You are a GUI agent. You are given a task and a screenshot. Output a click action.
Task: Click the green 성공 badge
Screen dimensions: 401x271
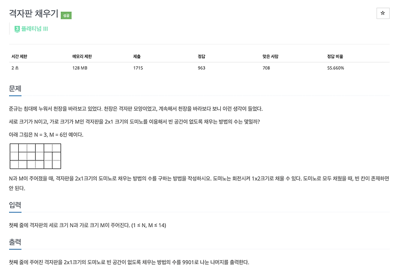[66, 16]
